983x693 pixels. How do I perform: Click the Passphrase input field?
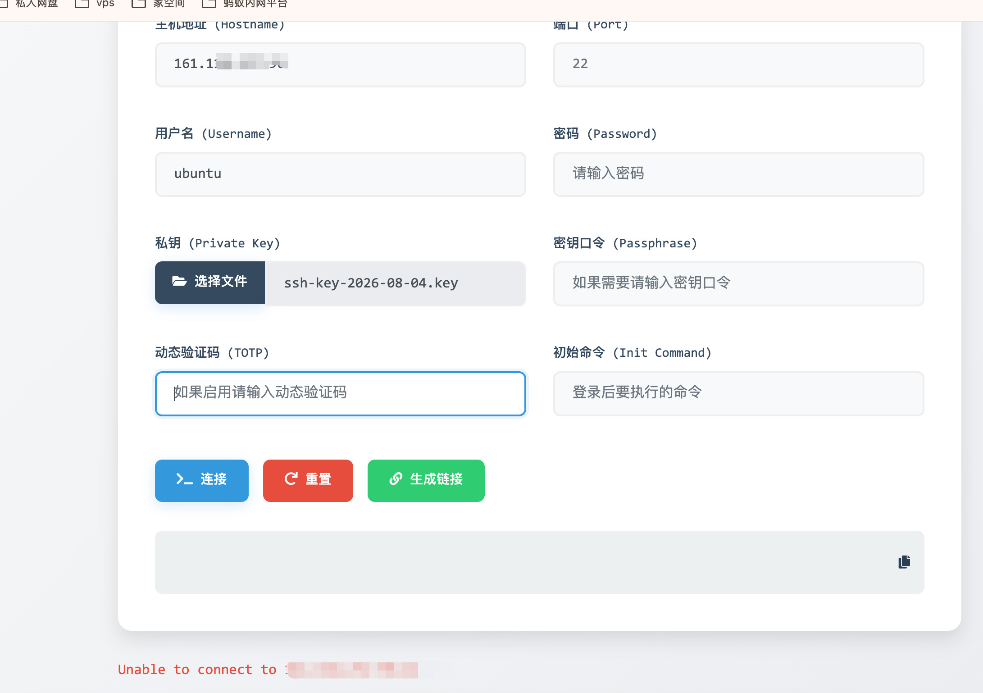738,283
